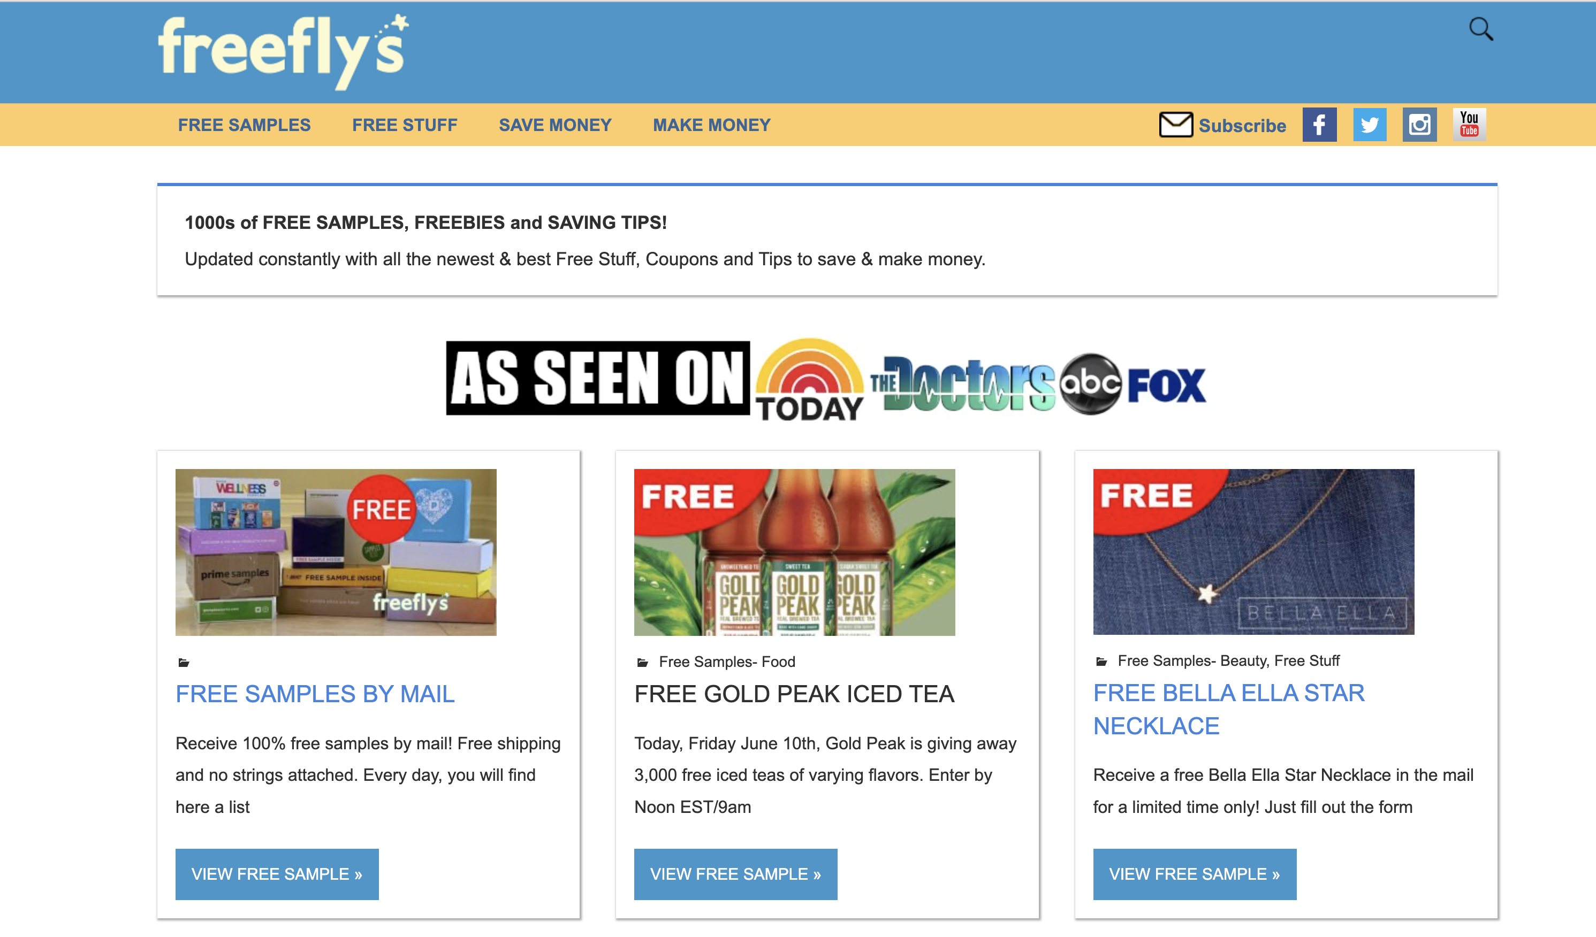1596x937 pixels.
Task: Open the Instagram icon link
Action: tap(1419, 125)
